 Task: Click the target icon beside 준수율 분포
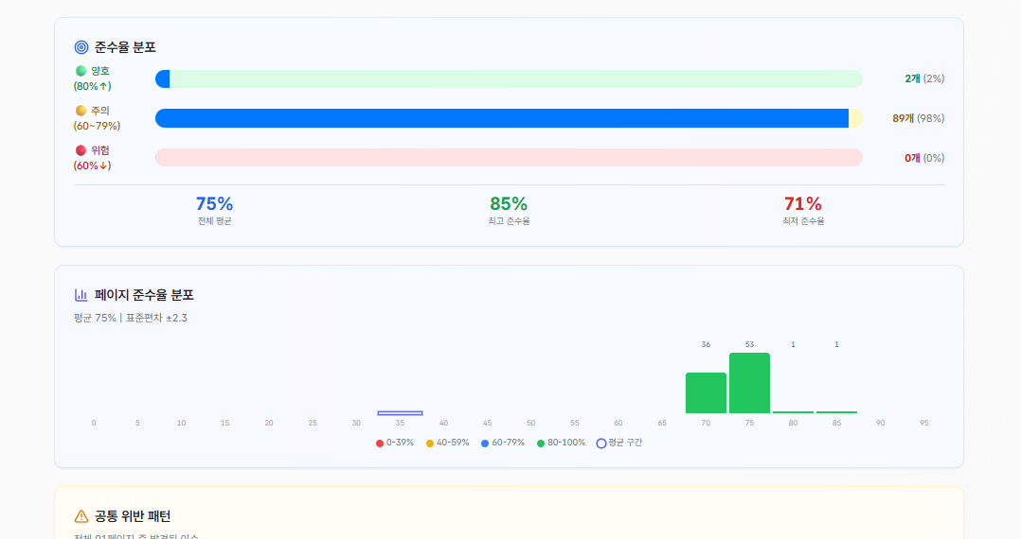[x=81, y=47]
